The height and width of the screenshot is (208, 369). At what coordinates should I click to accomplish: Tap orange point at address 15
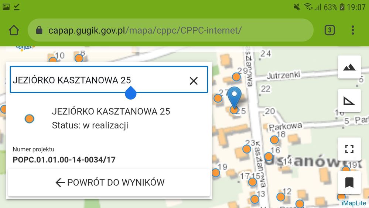click(x=252, y=182)
